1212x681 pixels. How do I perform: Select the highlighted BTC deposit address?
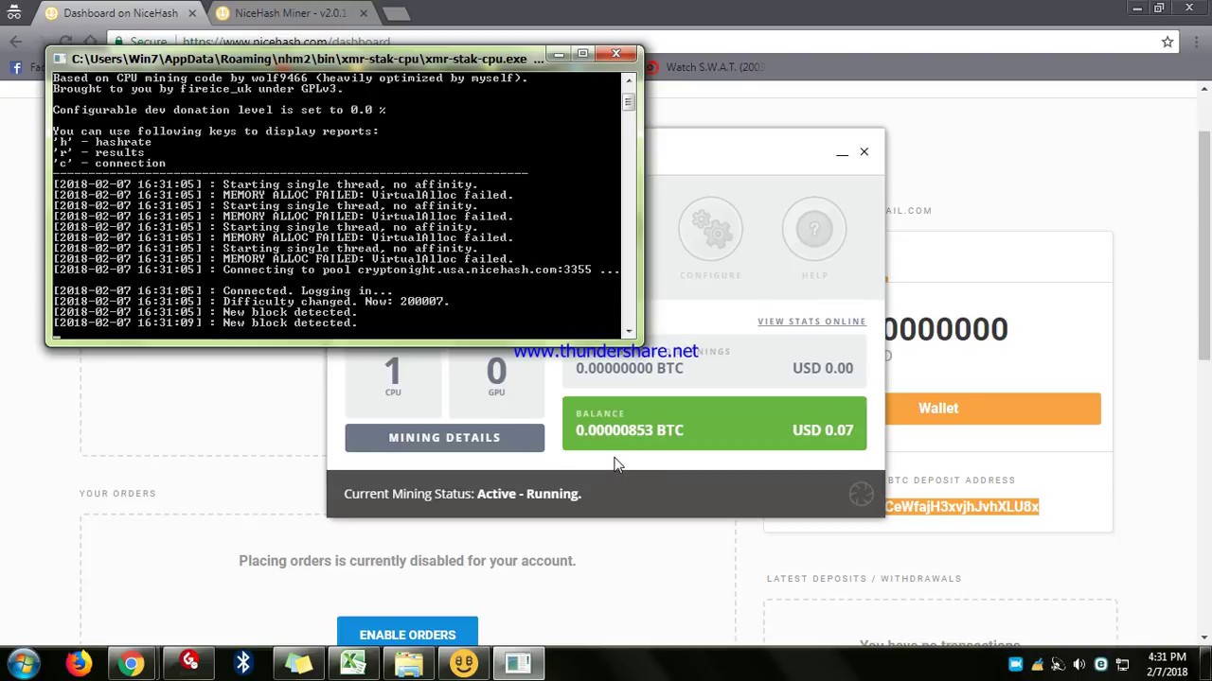pyautogui.click(x=962, y=507)
